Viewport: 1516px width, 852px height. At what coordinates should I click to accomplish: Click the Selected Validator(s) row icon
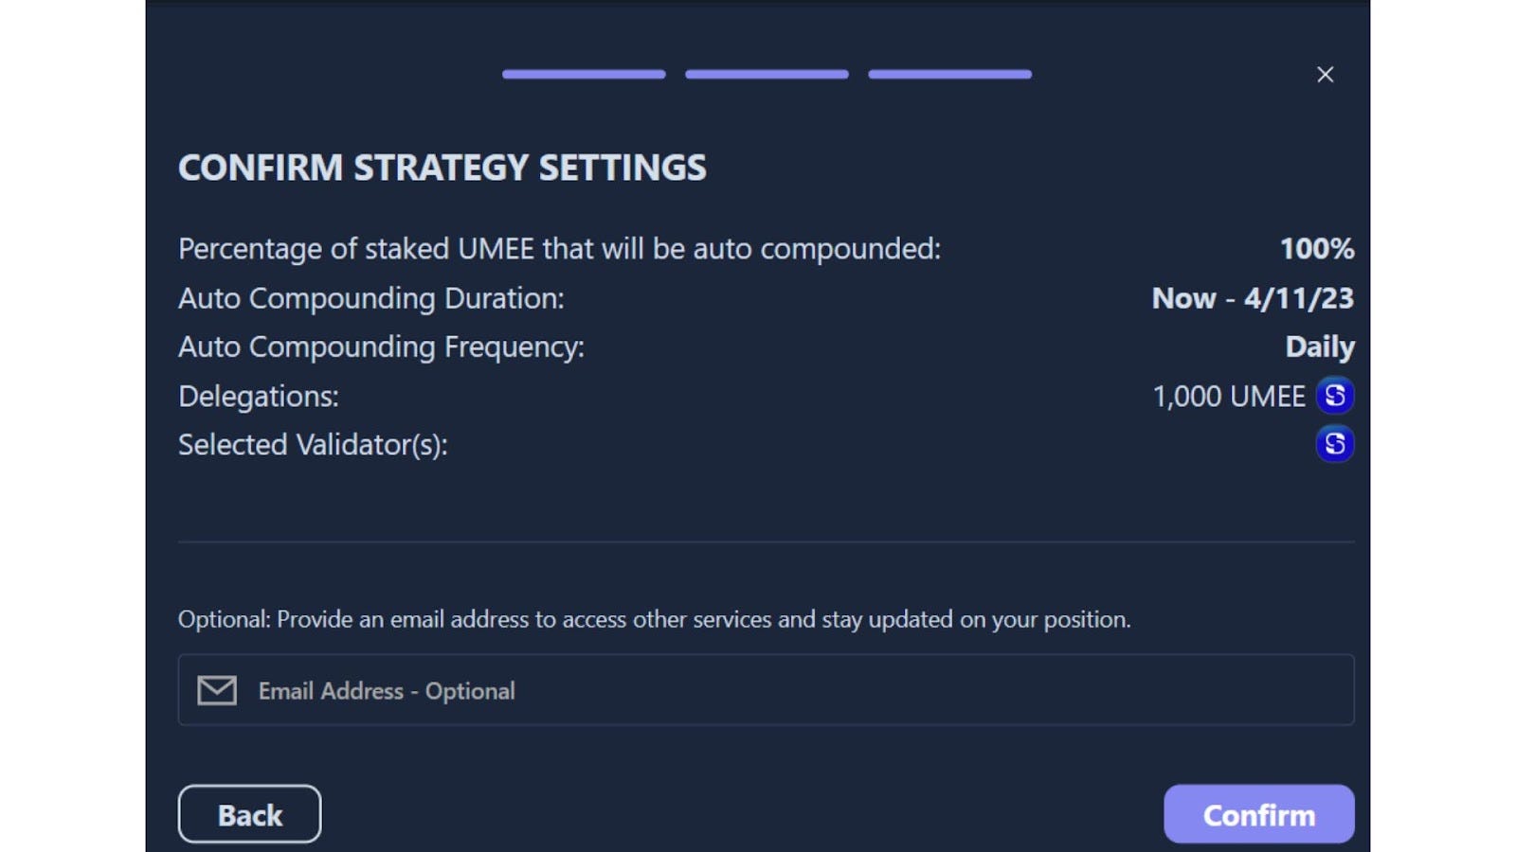(1334, 444)
